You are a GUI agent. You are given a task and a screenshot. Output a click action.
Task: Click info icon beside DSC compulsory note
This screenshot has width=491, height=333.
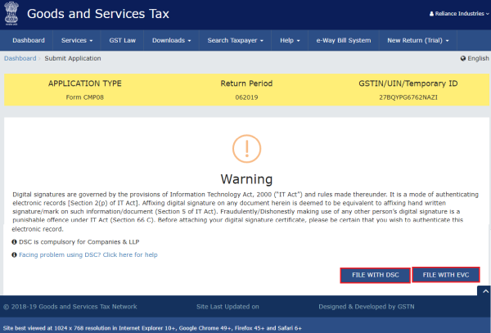[15, 242]
